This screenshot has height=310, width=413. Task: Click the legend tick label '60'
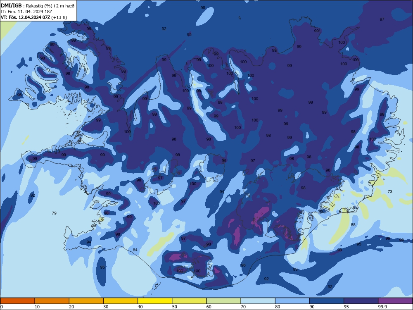[x=209, y=307]
